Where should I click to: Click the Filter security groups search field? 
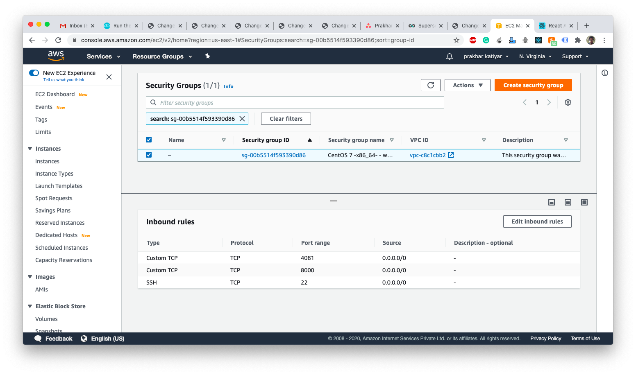[295, 102]
